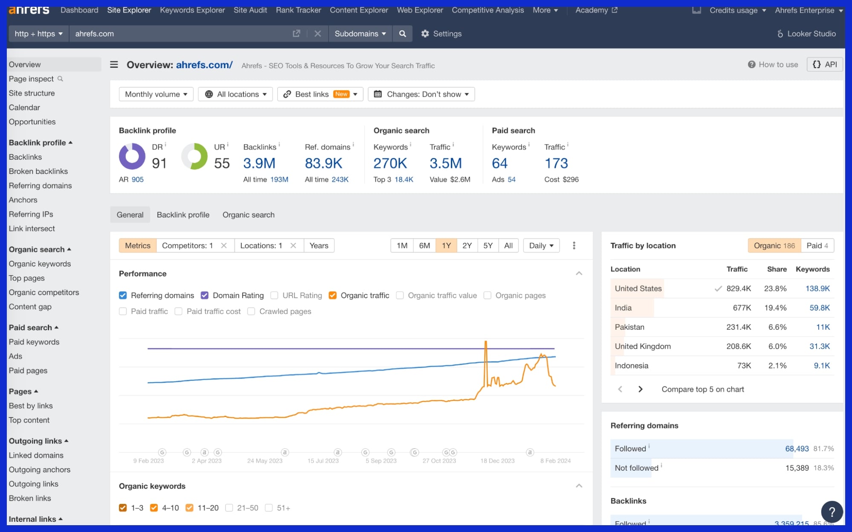Screen dimensions: 852x532
Task: Open Site Audit
Action: click(250, 10)
